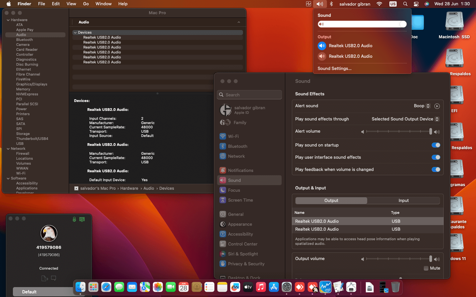
Task: Launch the Photos app from the Dock
Action: 158,287
